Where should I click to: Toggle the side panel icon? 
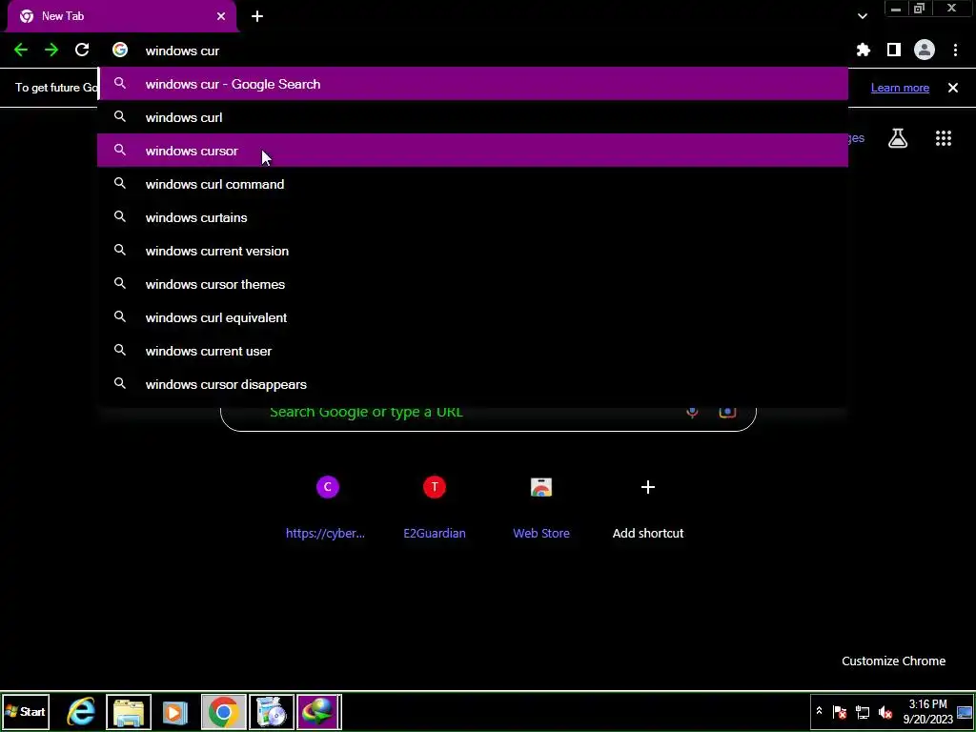(894, 51)
